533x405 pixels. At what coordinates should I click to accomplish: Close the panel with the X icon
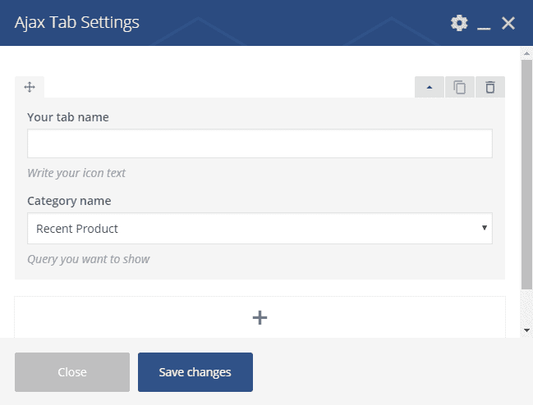508,23
